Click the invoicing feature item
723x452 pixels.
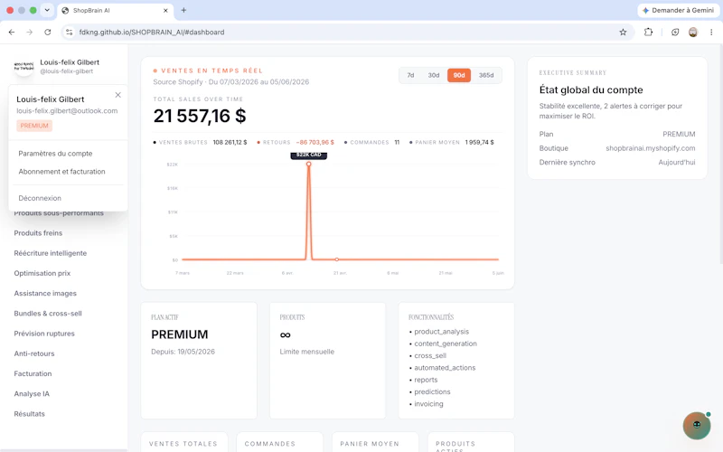[428, 403]
